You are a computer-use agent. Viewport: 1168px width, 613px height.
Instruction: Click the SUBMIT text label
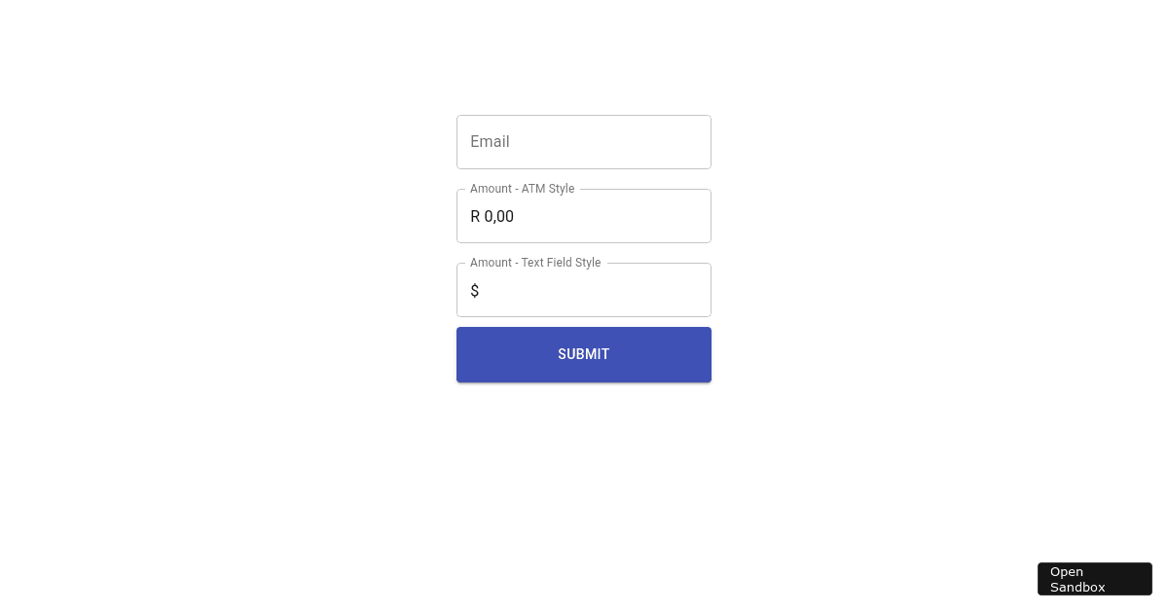(x=584, y=354)
